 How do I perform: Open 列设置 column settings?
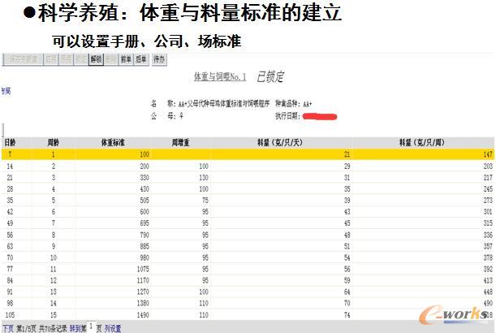pyautogui.click(x=113, y=328)
